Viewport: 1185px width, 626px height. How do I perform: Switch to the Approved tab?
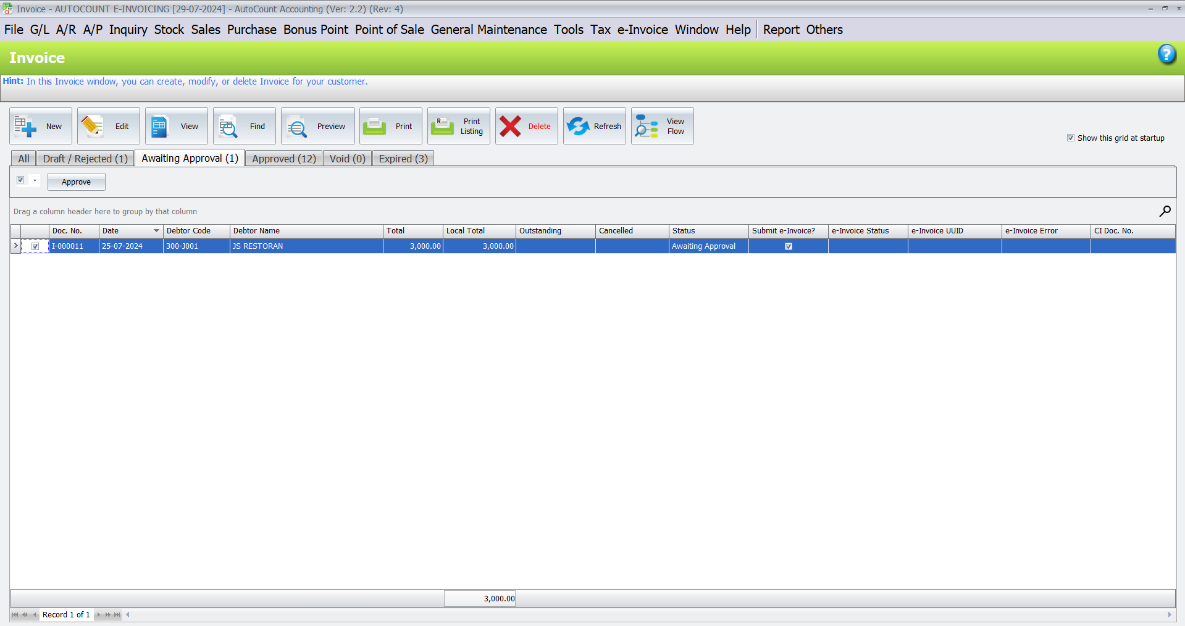(x=283, y=158)
